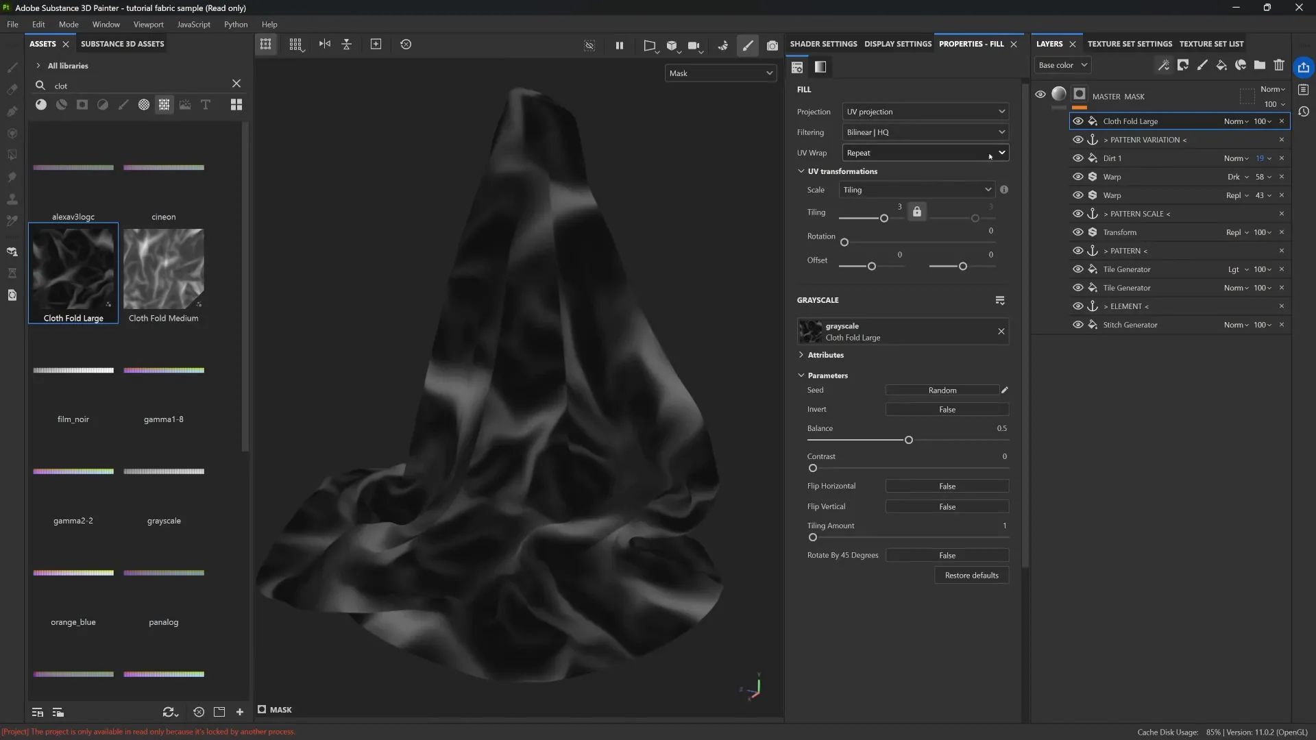Viewport: 1316px width, 740px height.
Task: Click the delete layer trash icon
Action: click(1279, 65)
